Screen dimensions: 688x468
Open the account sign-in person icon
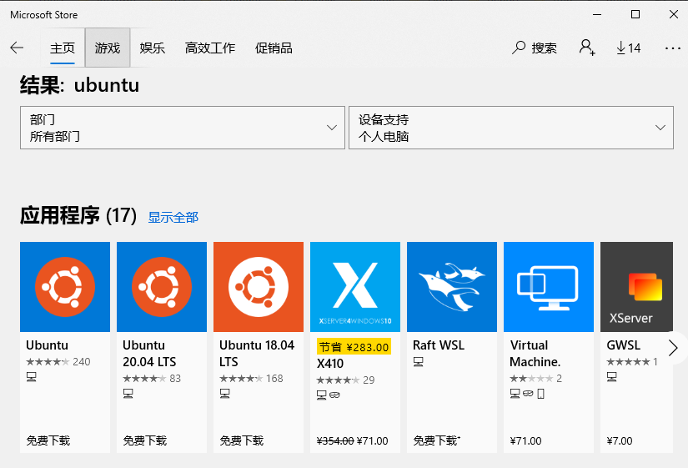click(586, 48)
